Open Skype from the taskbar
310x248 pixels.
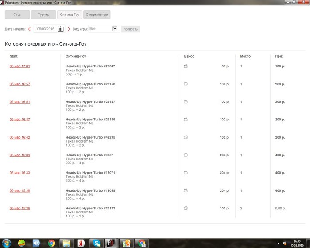click(96, 243)
